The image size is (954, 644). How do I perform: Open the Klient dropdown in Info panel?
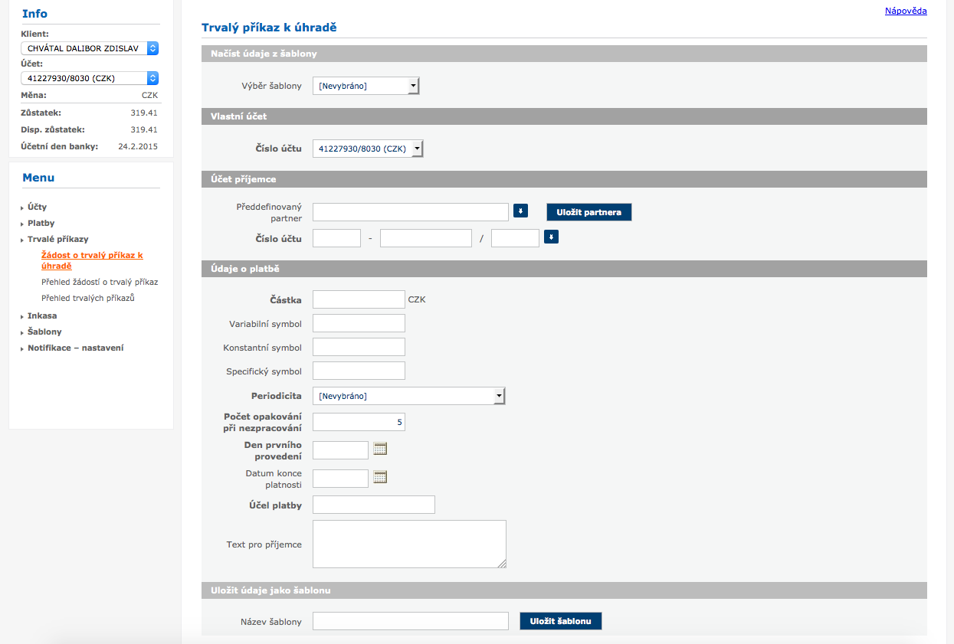click(x=90, y=48)
